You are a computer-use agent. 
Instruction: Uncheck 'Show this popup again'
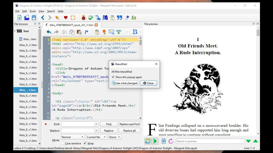[113, 77]
